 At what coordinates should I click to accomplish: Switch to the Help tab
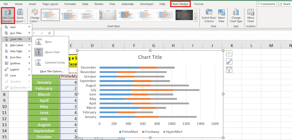(162, 4)
